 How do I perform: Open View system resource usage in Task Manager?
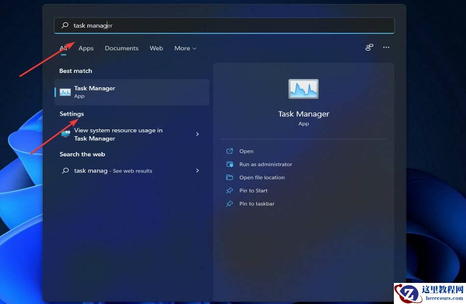[x=132, y=134]
